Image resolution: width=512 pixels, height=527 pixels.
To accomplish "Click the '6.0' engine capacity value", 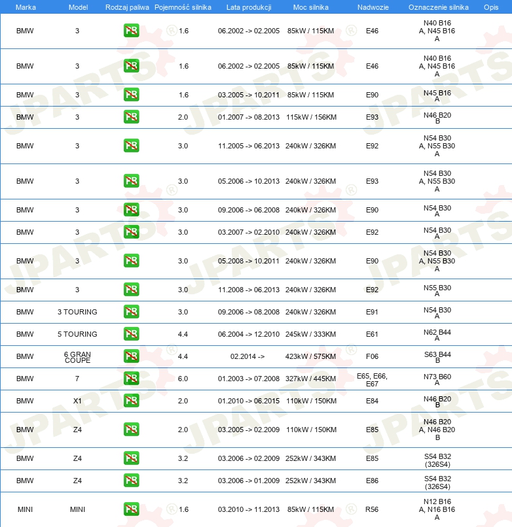I will (183, 379).
